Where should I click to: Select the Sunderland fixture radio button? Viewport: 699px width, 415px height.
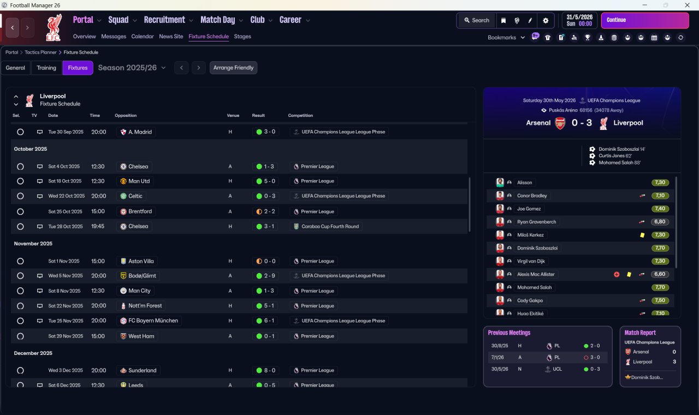pos(20,370)
